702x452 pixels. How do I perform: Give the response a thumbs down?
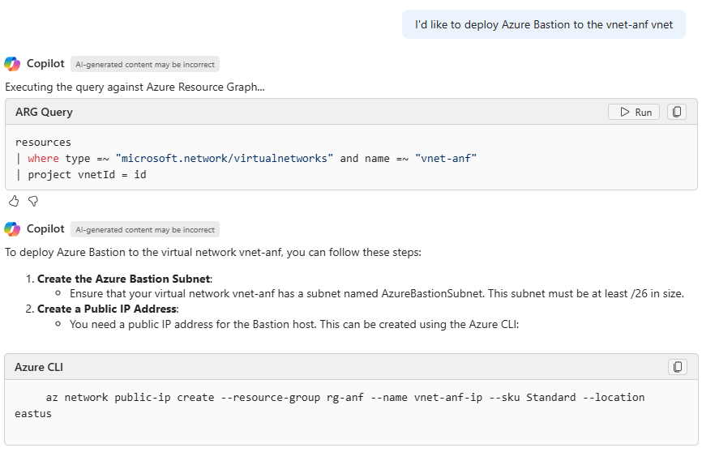tap(33, 201)
